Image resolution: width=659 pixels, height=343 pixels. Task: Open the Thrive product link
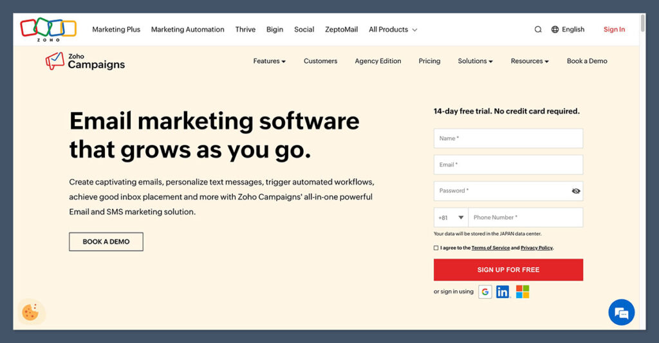point(245,30)
